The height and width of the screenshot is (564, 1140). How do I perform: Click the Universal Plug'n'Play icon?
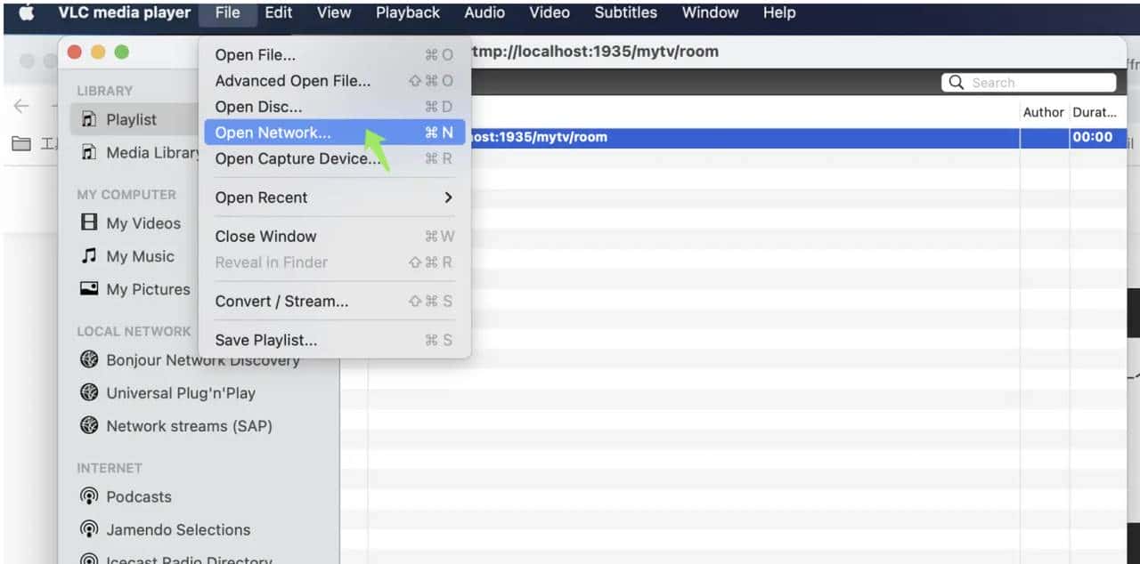[x=89, y=392]
